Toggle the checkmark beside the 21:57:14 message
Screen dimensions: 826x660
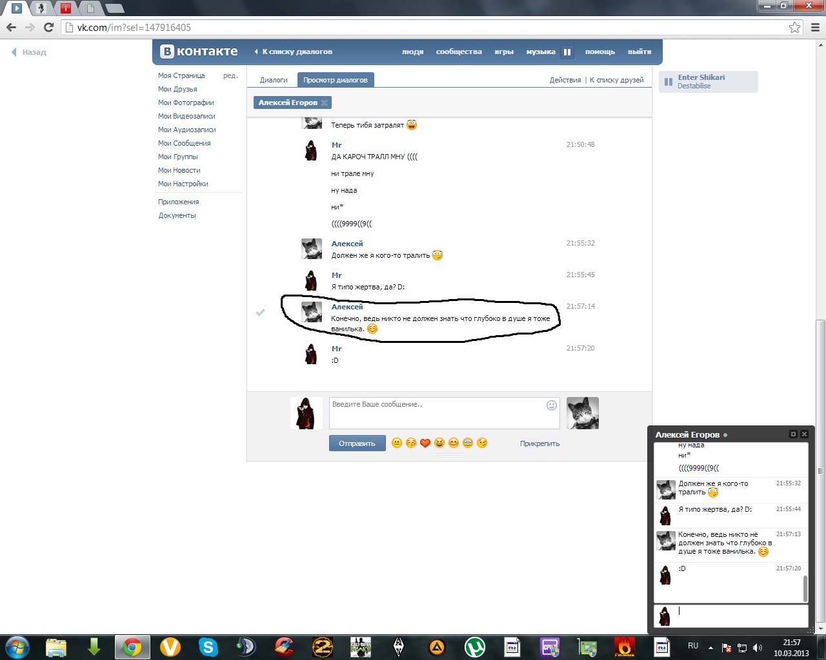coord(260,313)
